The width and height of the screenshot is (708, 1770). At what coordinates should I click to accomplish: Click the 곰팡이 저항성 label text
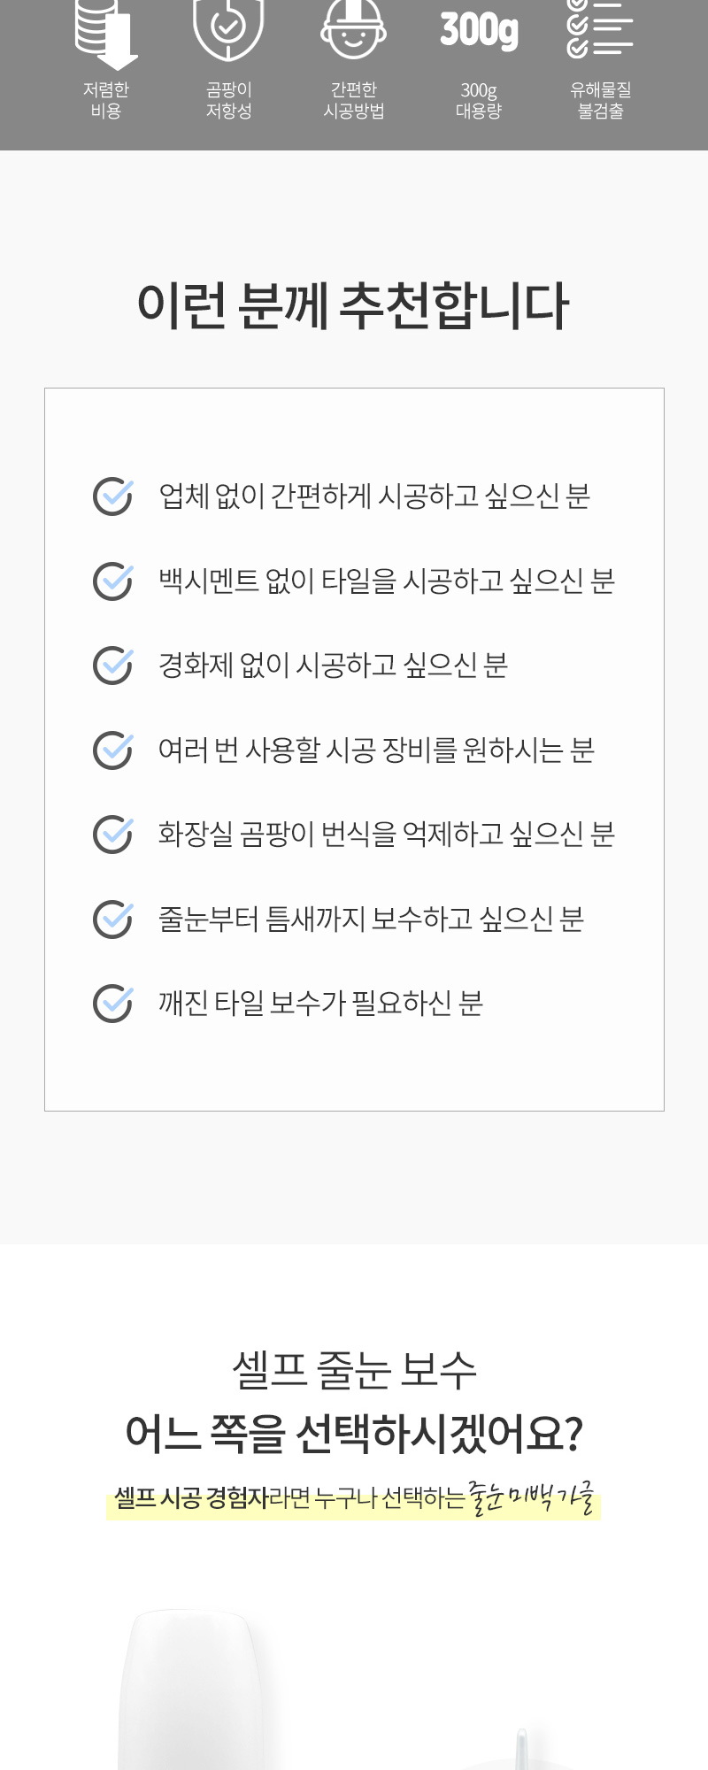[229, 100]
